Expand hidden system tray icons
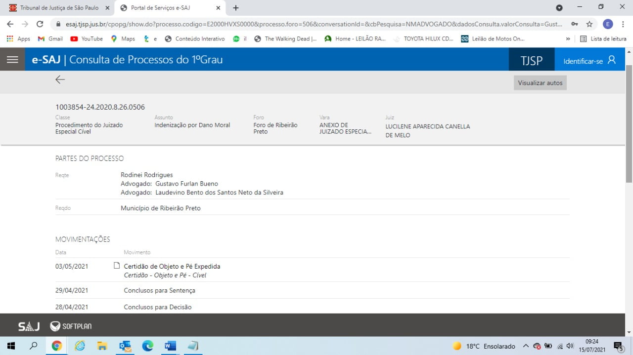 526,346
